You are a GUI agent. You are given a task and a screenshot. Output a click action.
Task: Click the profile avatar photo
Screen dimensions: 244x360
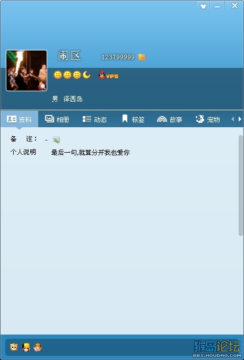pyautogui.click(x=27, y=71)
